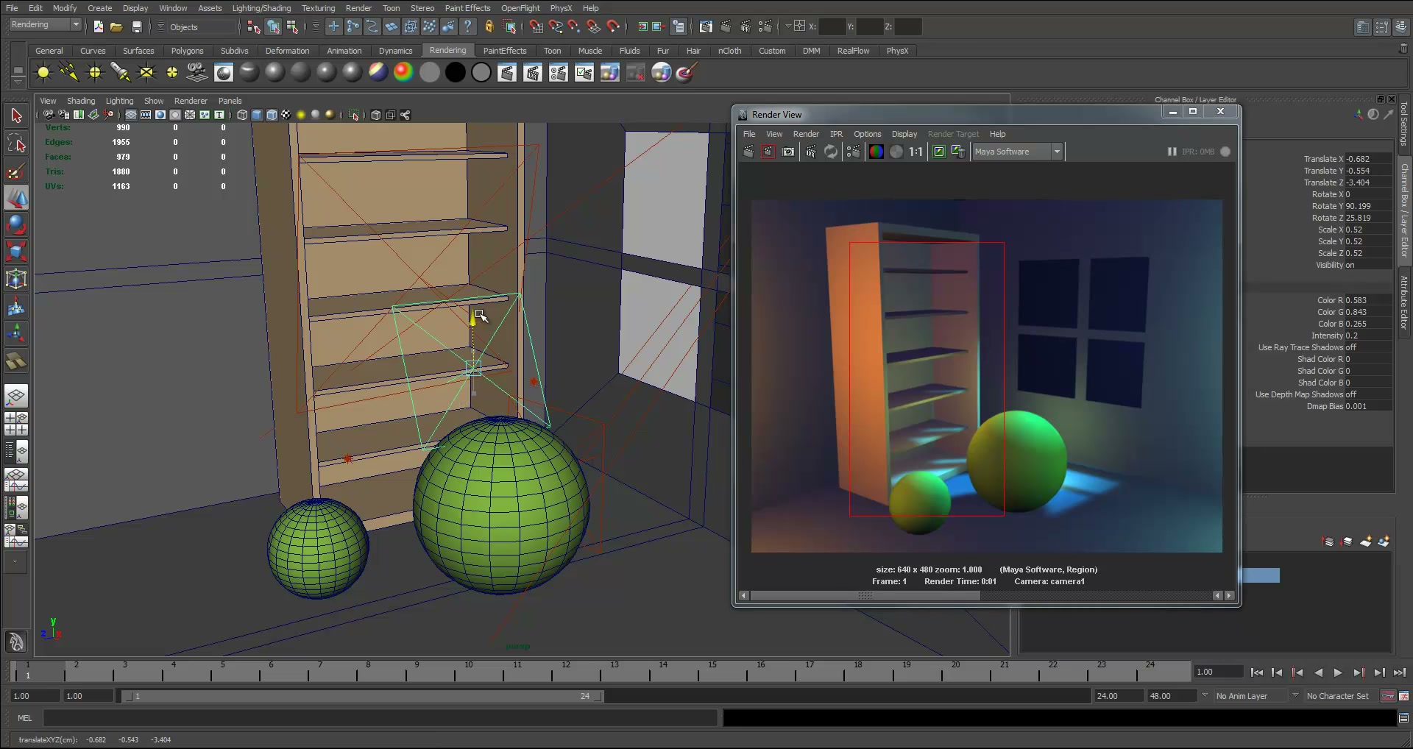Image resolution: width=1413 pixels, height=749 pixels.
Task: Create an ambient light from the shelf
Action: tap(43, 72)
